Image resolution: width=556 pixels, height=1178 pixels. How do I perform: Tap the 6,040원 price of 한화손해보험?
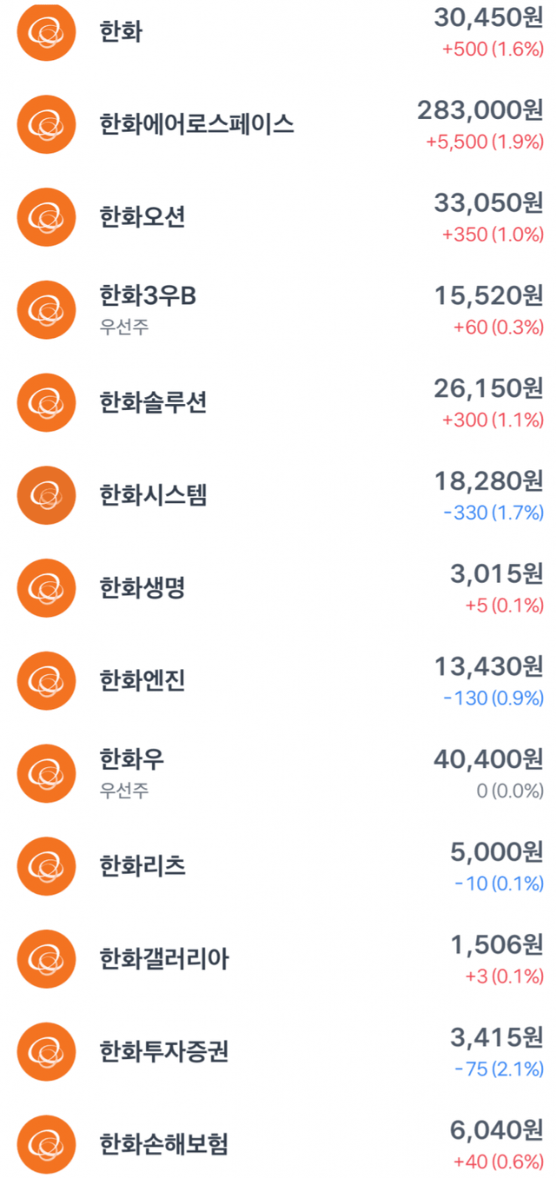497,1130
